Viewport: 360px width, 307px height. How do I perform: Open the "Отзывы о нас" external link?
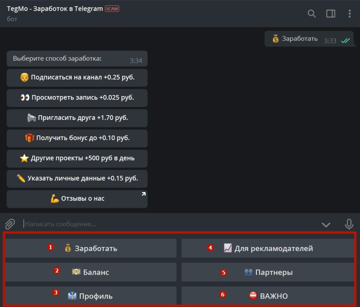[x=77, y=199]
